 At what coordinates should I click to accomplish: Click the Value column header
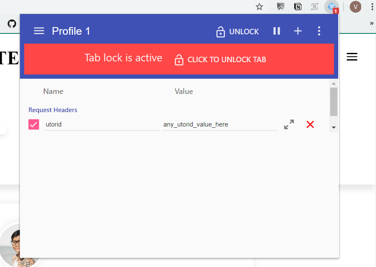(184, 91)
